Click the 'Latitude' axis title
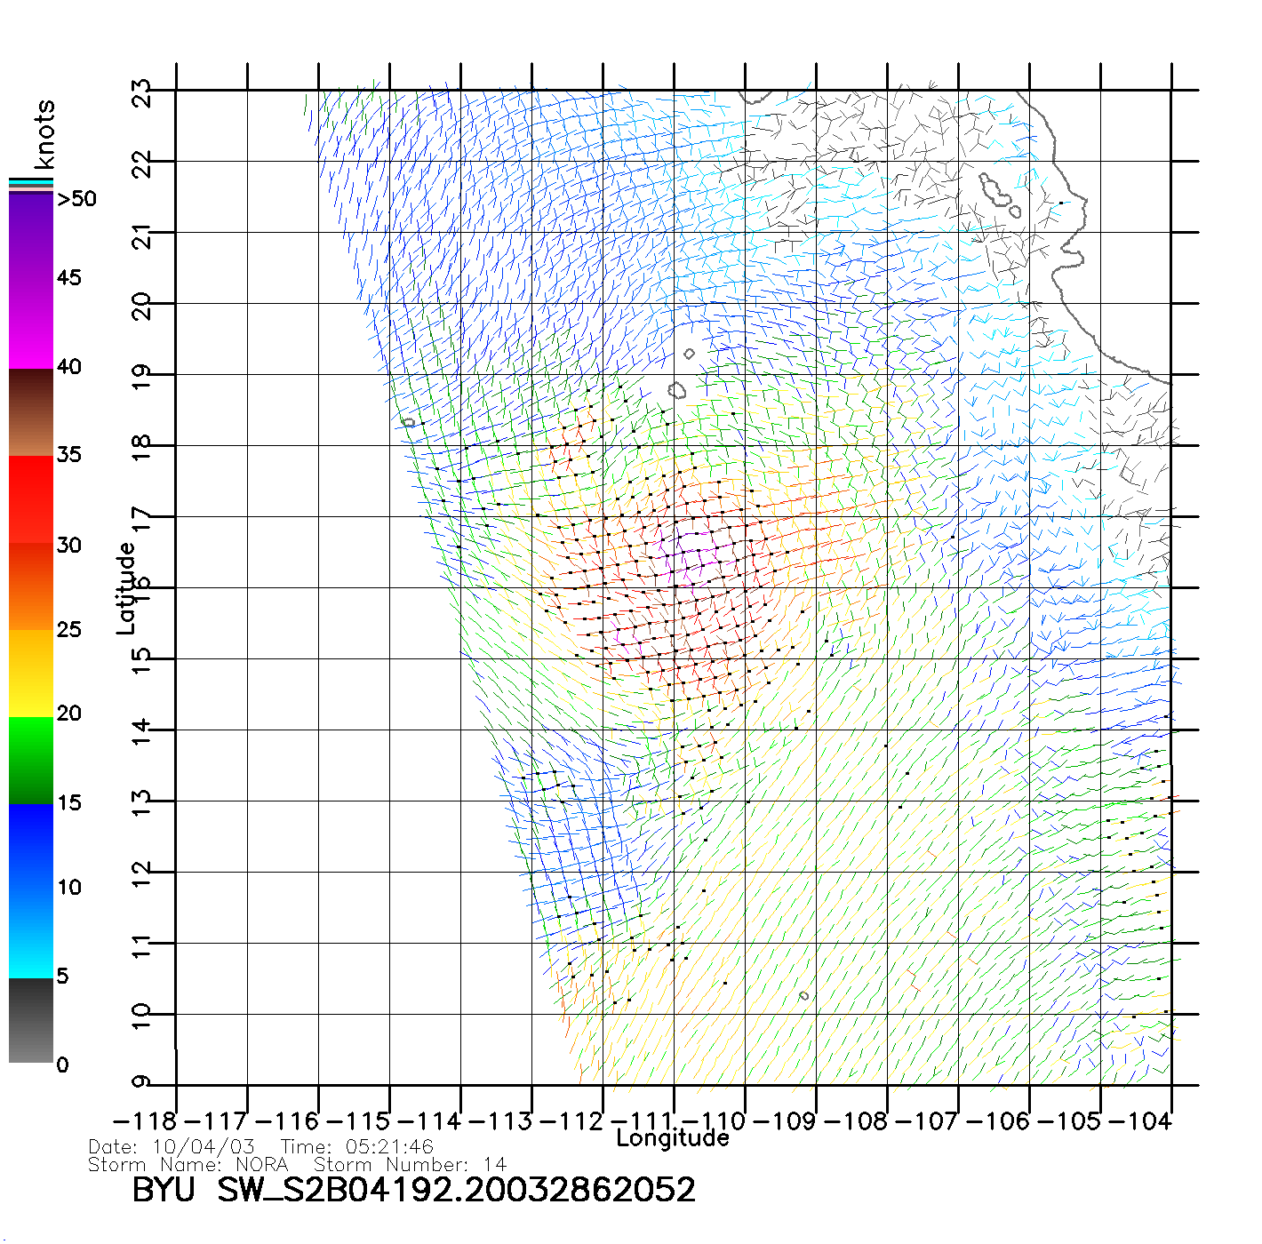 pos(125,587)
